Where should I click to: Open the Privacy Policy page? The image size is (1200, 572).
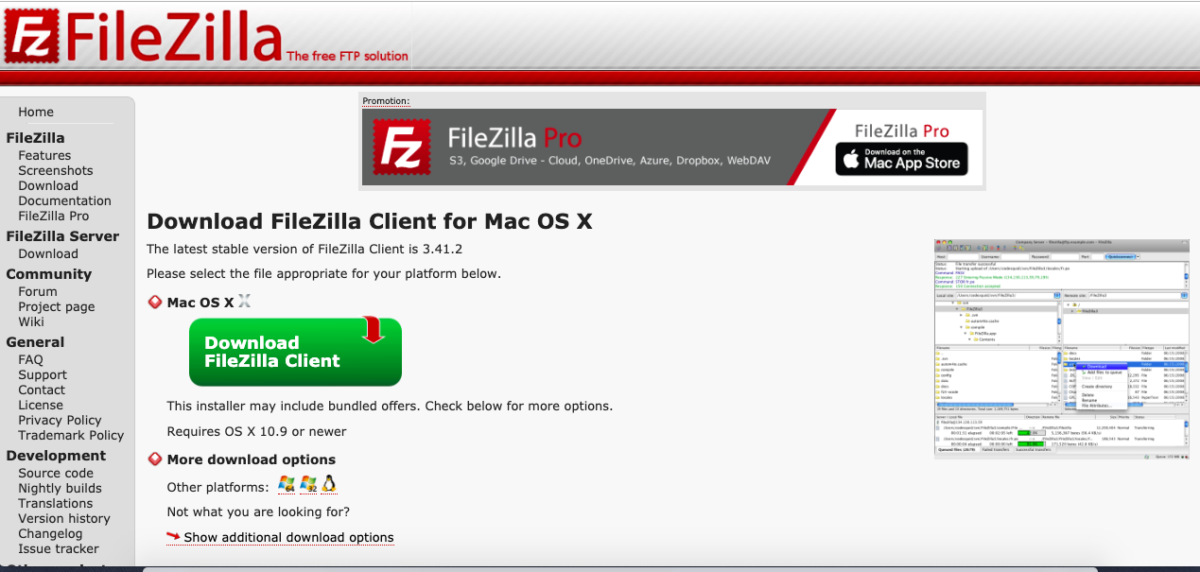(x=60, y=420)
